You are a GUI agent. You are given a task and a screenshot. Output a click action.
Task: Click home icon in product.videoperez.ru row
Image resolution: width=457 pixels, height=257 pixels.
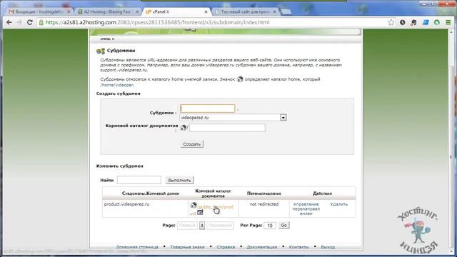pos(194,205)
